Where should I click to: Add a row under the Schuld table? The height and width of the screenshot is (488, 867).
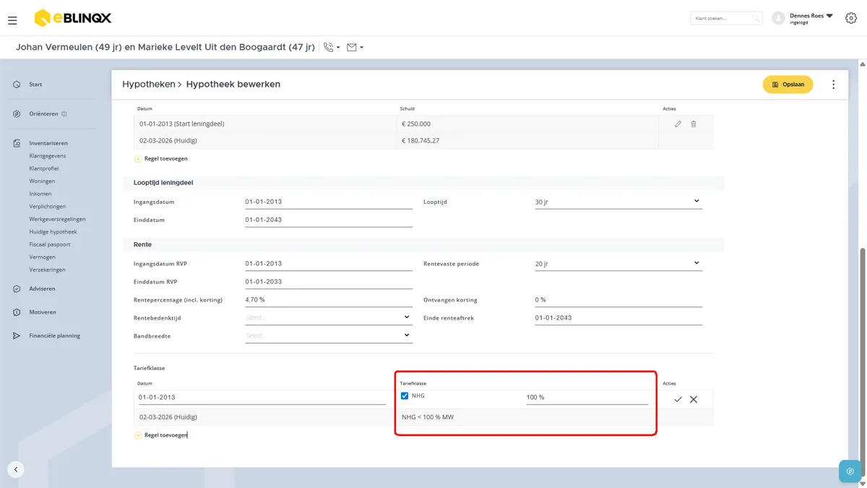point(161,158)
